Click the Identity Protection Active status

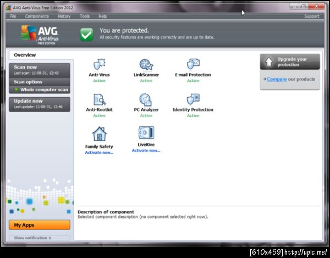[193, 116]
